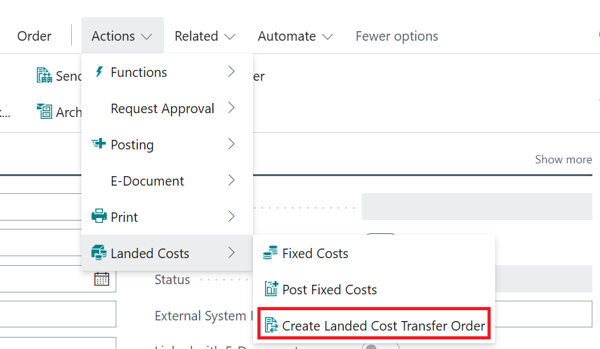This screenshot has height=349, width=600.
Task: Click the Archive document icon
Action: point(44,112)
